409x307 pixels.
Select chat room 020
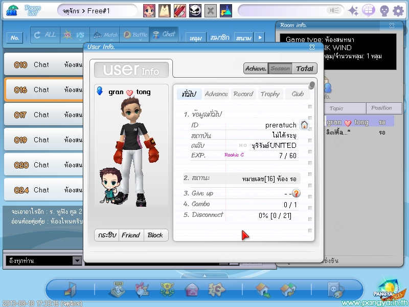point(44,165)
